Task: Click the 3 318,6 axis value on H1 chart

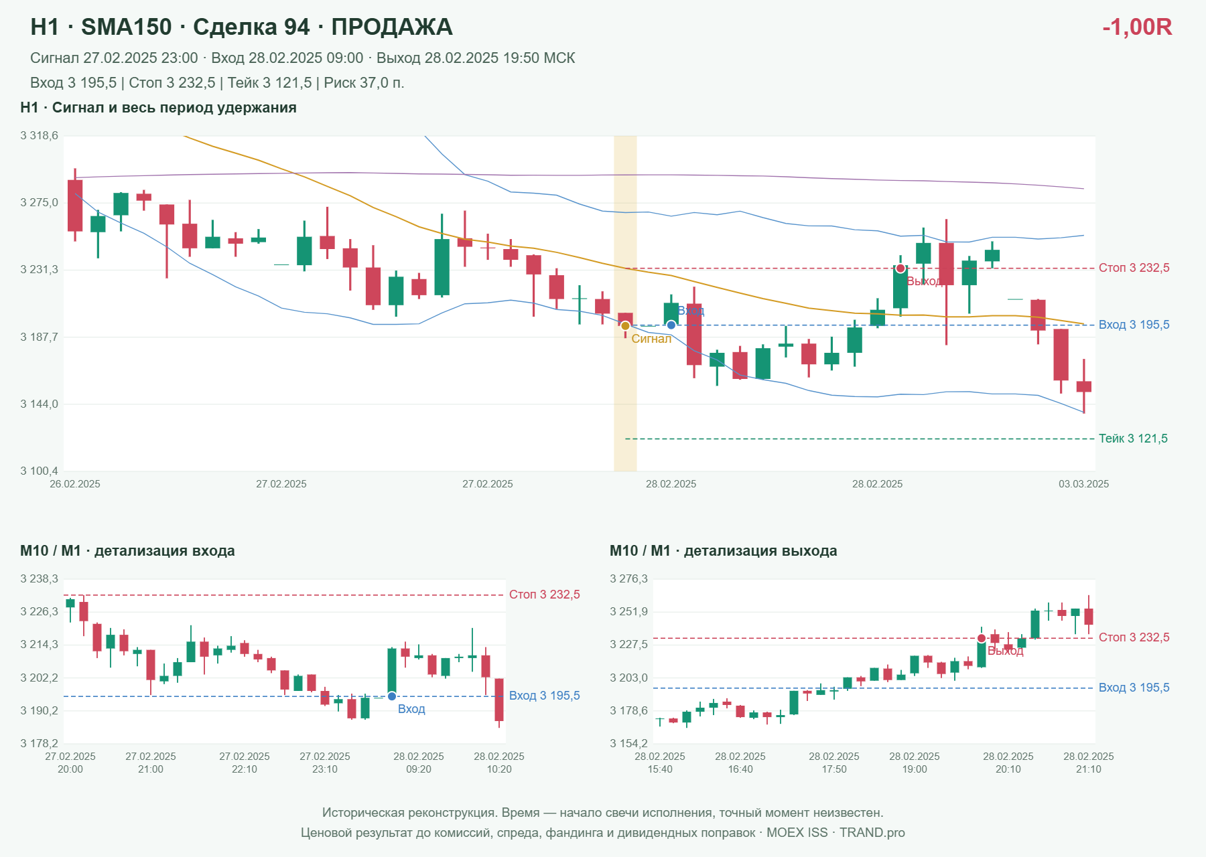Action: [x=39, y=136]
